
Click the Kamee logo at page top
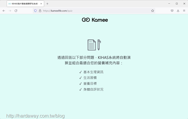95,20
